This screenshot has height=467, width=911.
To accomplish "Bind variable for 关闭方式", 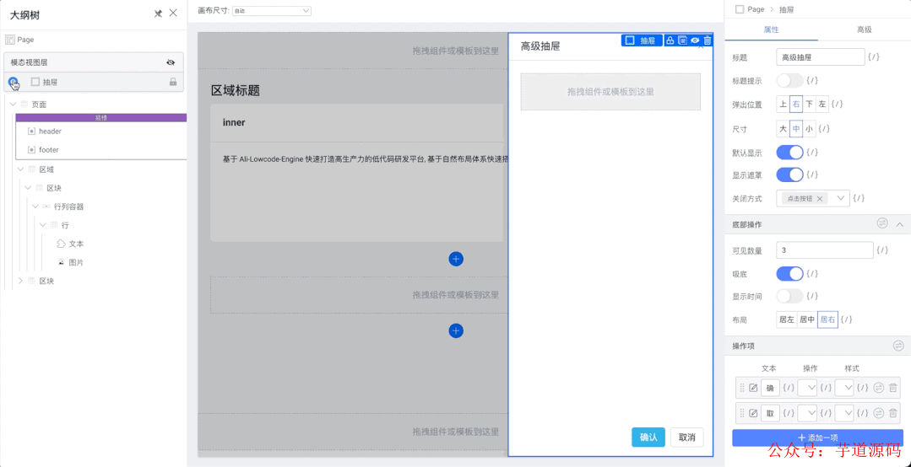I will tap(859, 198).
